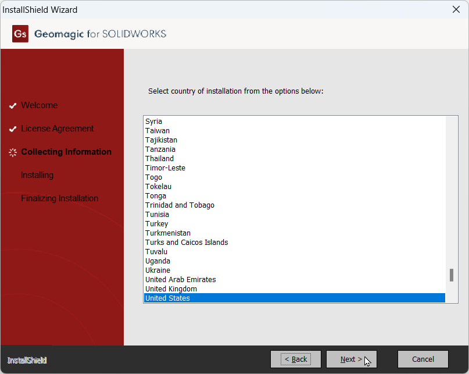Select Syria in the country list
Image resolution: width=469 pixels, height=374 pixels.
[294, 121]
